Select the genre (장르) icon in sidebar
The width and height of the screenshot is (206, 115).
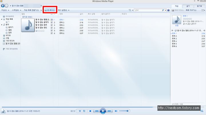[7, 33]
